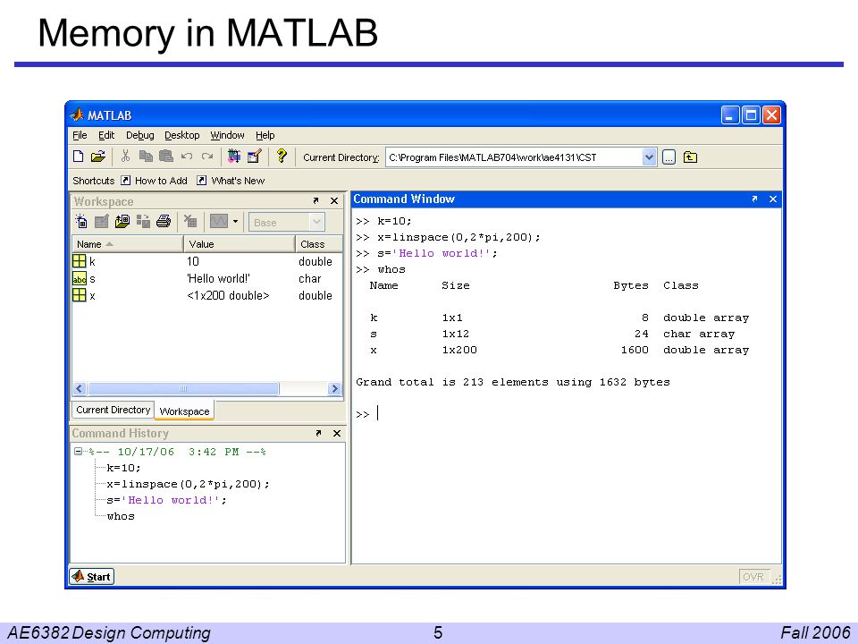Image resolution: width=858 pixels, height=644 pixels.
Task: Open plot type dropdown arrow in Workspace
Action: [x=235, y=221]
